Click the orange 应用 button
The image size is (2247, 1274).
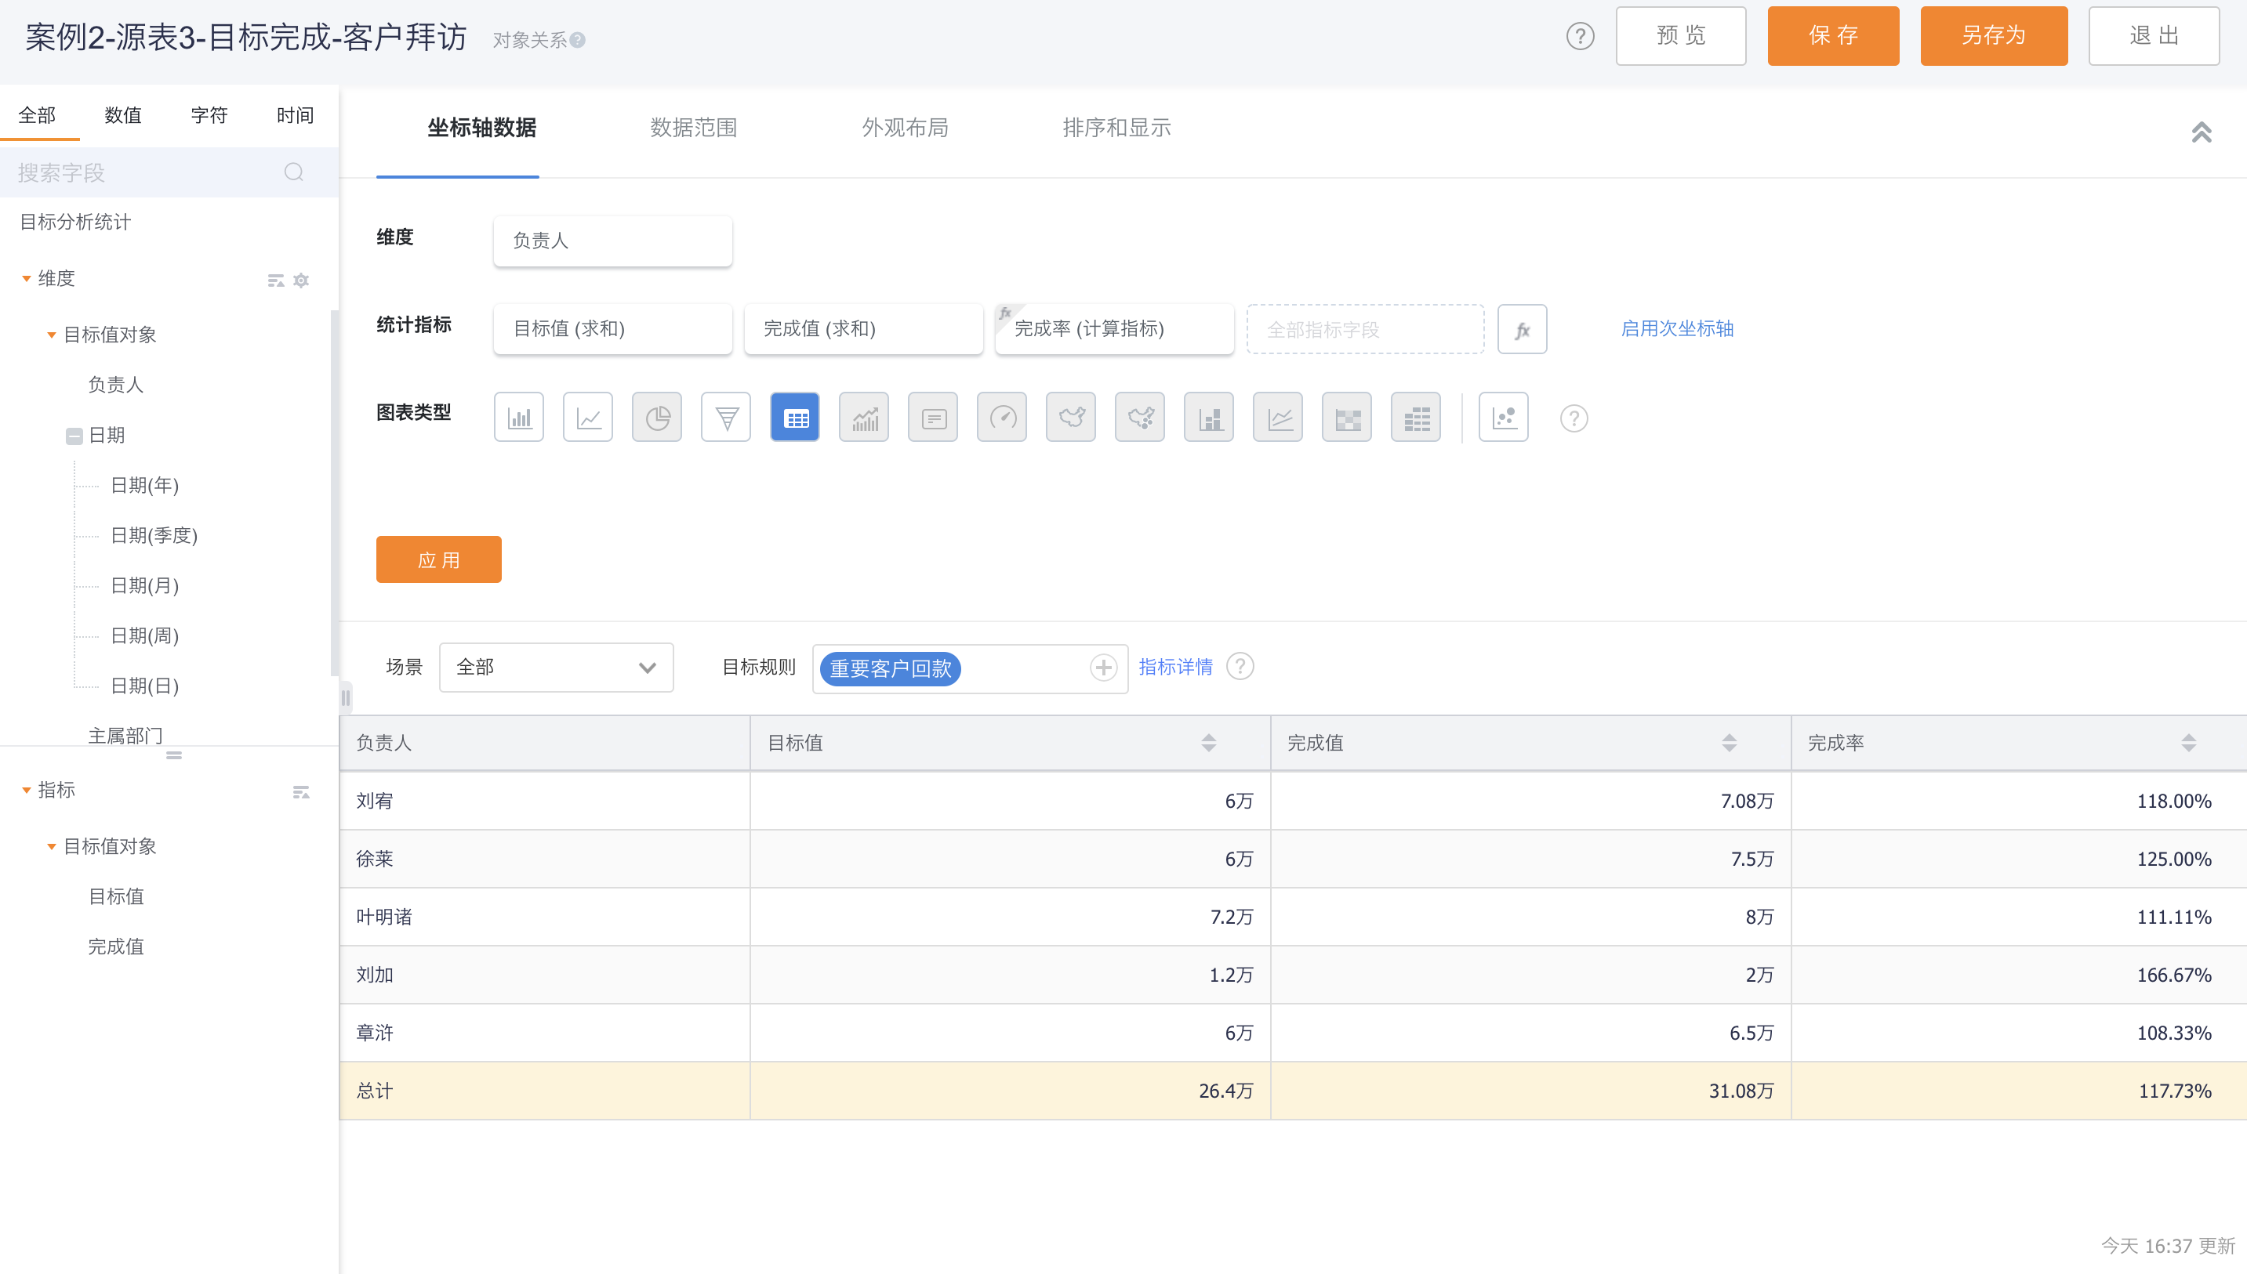pyautogui.click(x=438, y=559)
